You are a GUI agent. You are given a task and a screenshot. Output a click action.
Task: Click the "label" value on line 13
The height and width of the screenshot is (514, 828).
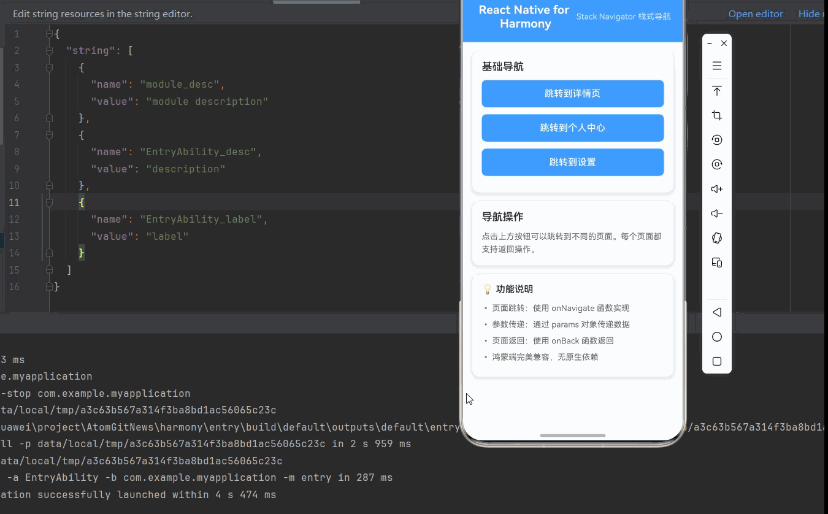[x=167, y=236]
